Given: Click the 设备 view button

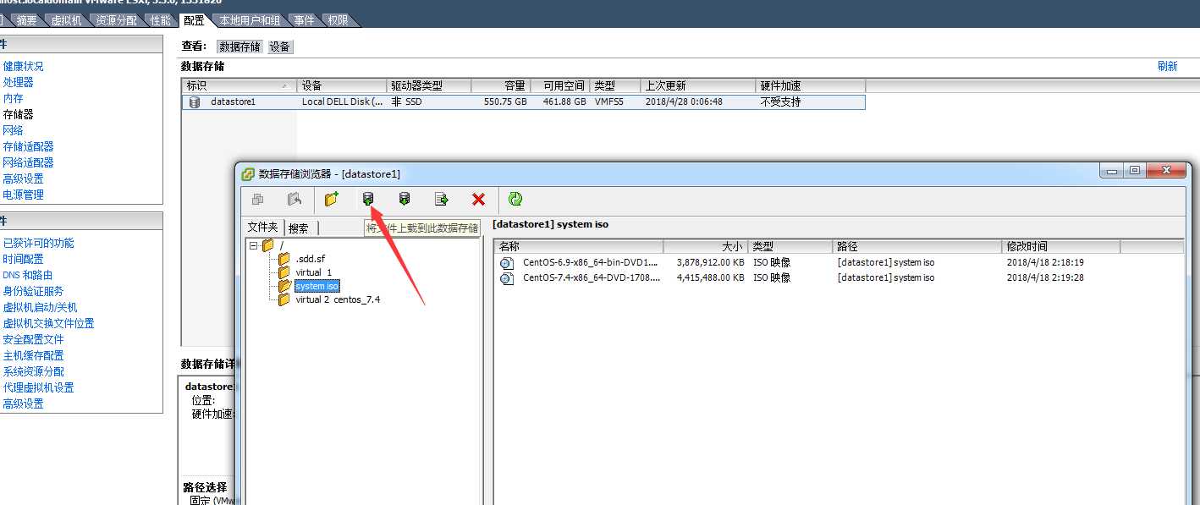Looking at the screenshot, I should 280,47.
